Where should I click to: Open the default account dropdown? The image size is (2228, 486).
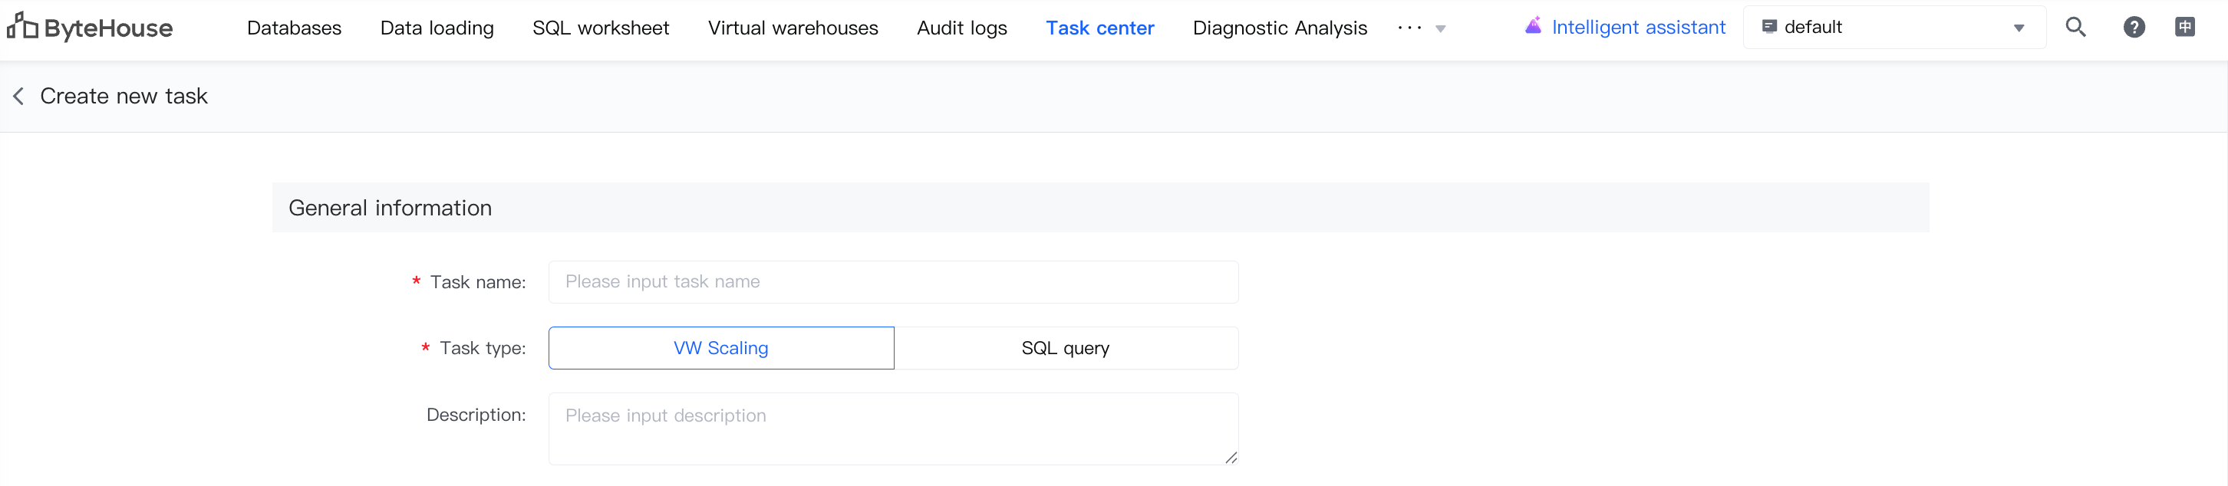(x=1893, y=28)
